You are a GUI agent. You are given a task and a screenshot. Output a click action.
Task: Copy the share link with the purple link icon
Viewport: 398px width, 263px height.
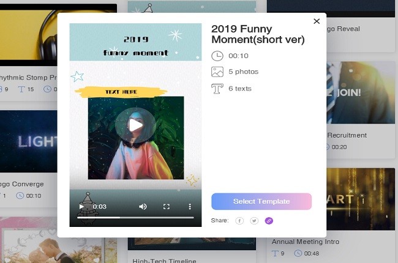(269, 221)
